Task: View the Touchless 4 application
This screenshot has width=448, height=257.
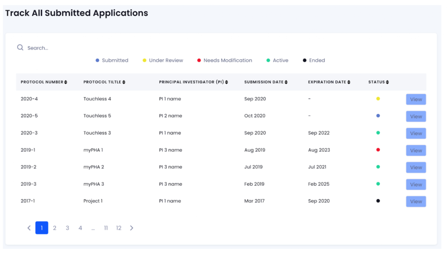Action: tap(416, 99)
